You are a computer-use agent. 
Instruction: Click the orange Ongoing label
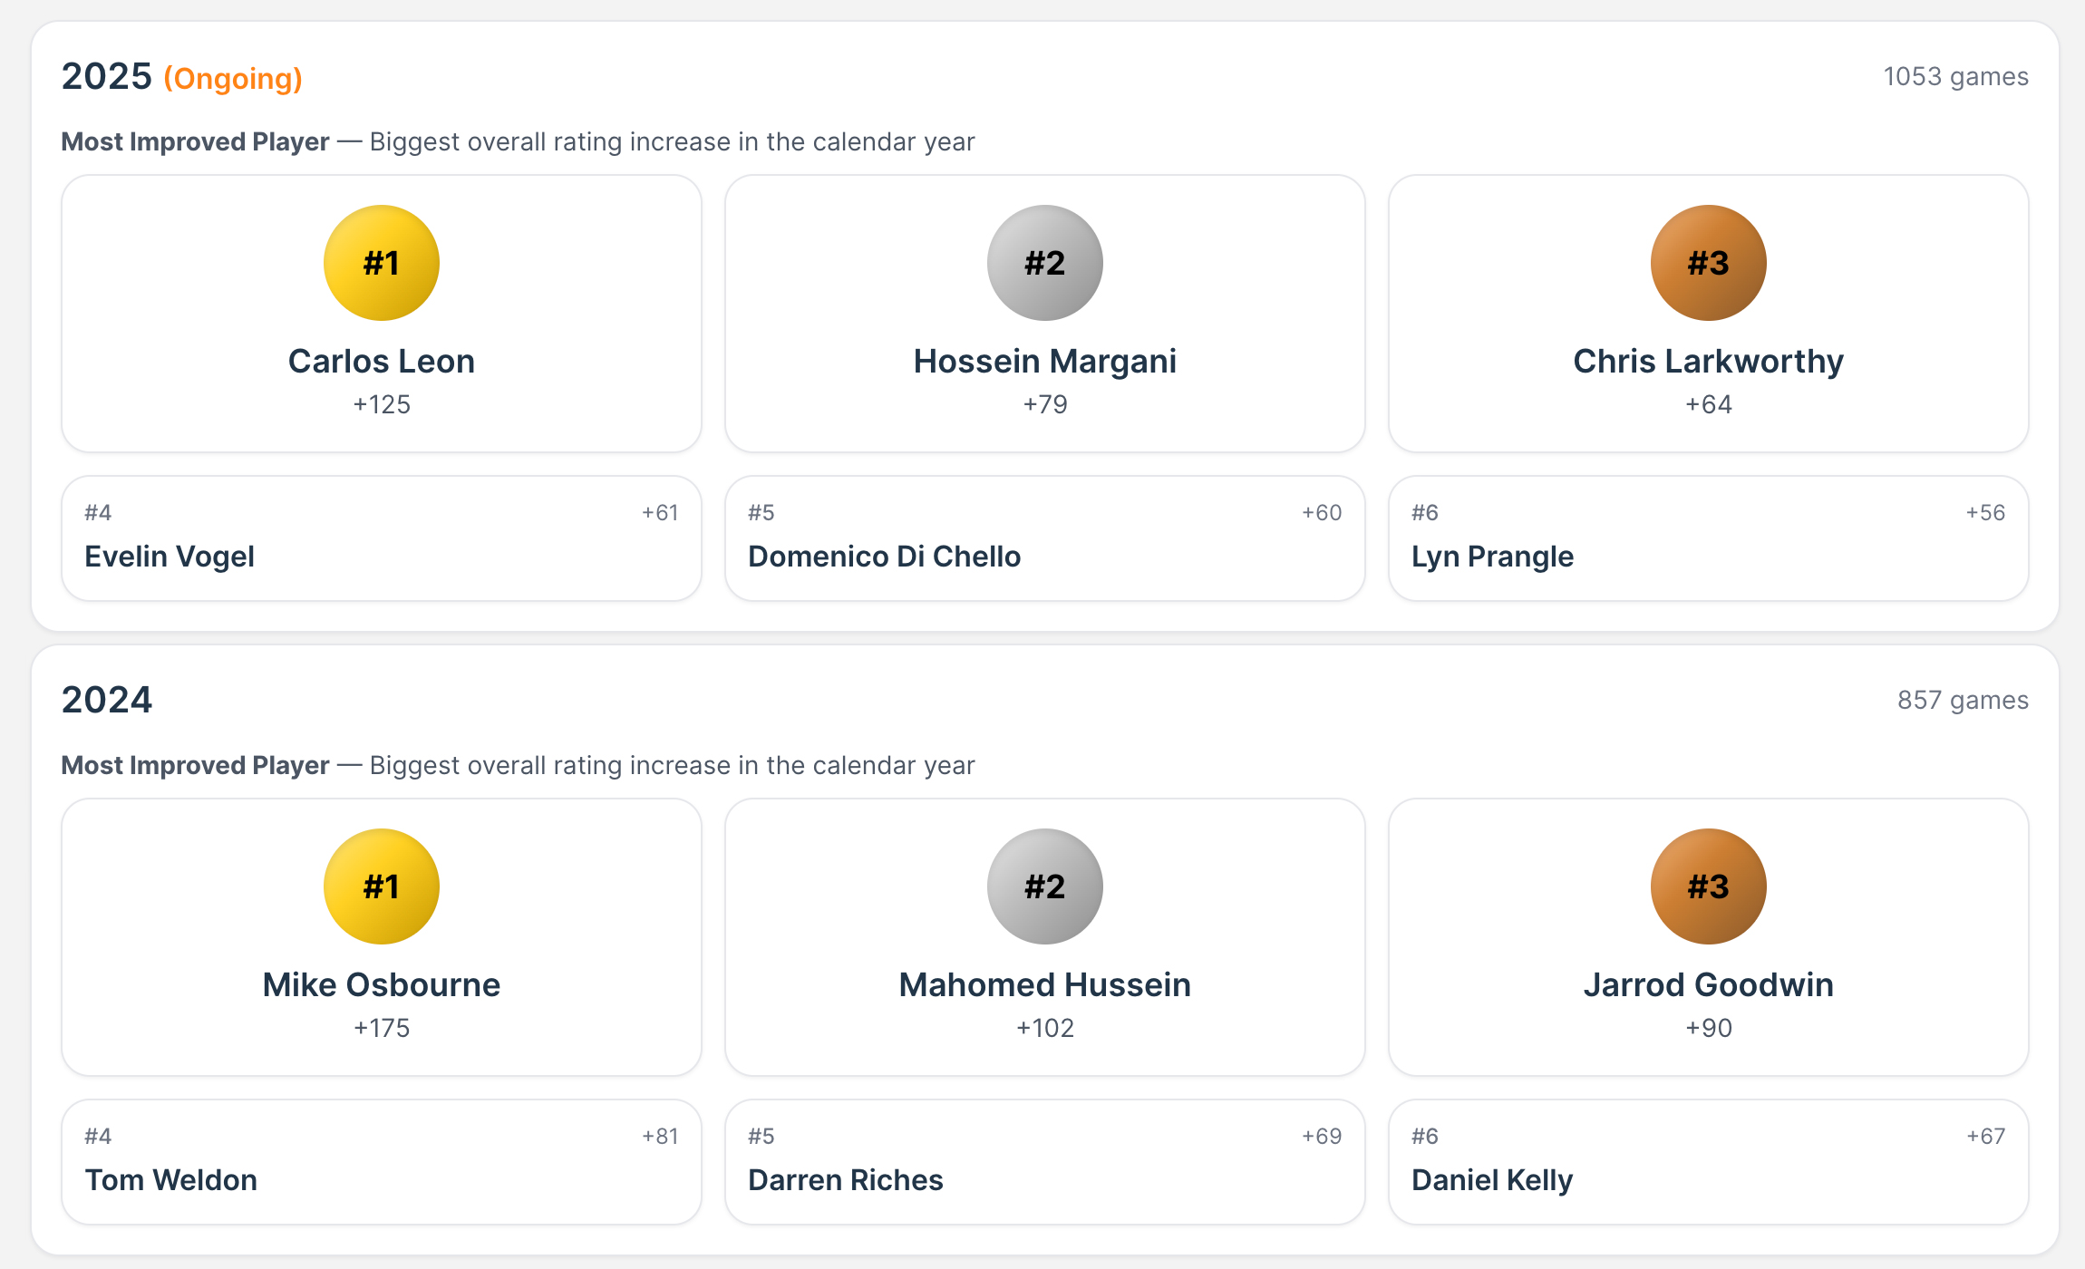coord(233,79)
